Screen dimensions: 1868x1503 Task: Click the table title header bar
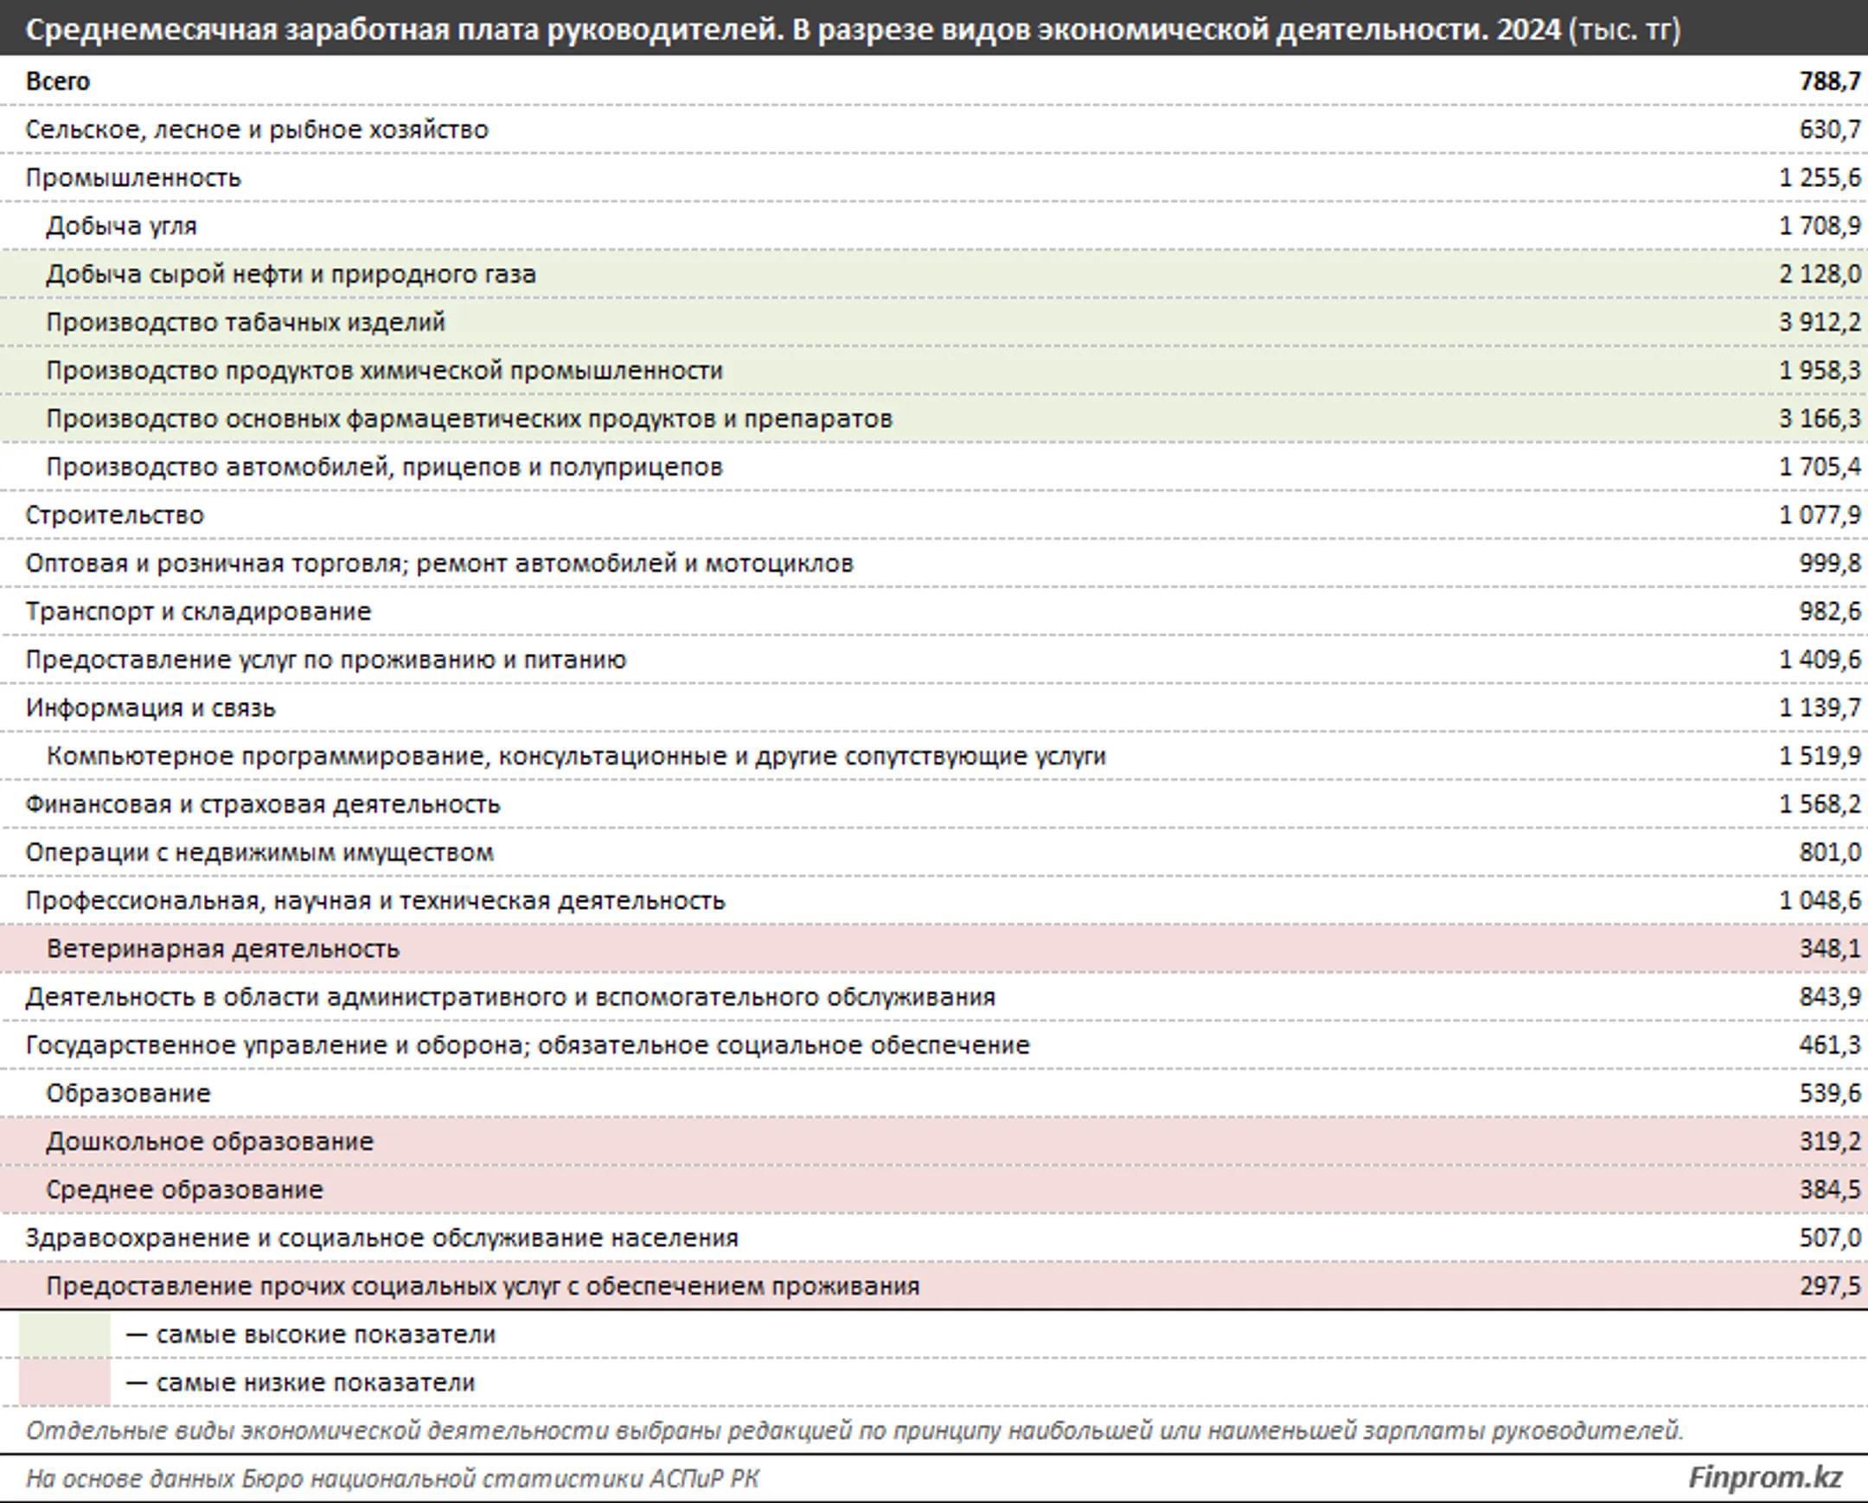853,30
